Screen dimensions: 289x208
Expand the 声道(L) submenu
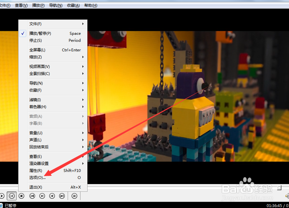click(x=53, y=140)
